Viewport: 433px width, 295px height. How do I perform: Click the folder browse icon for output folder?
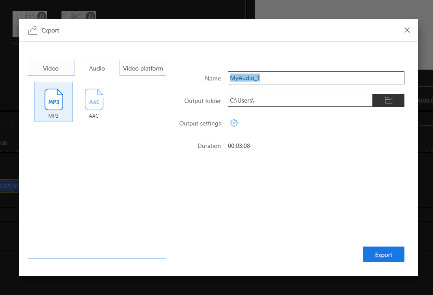tap(388, 100)
